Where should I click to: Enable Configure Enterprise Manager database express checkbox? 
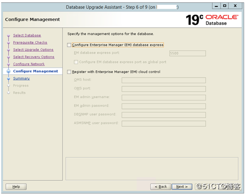[x=69, y=45]
